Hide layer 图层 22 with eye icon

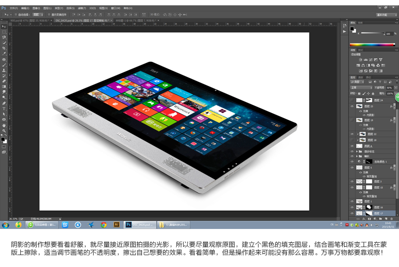pos(352,134)
